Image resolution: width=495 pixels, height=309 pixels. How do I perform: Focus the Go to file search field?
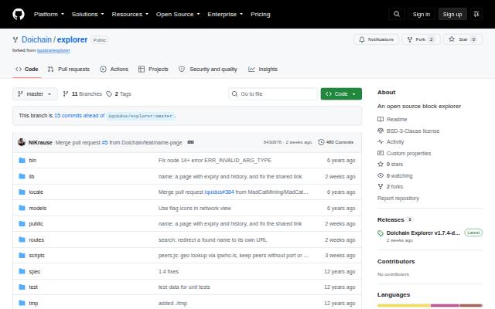(x=273, y=94)
